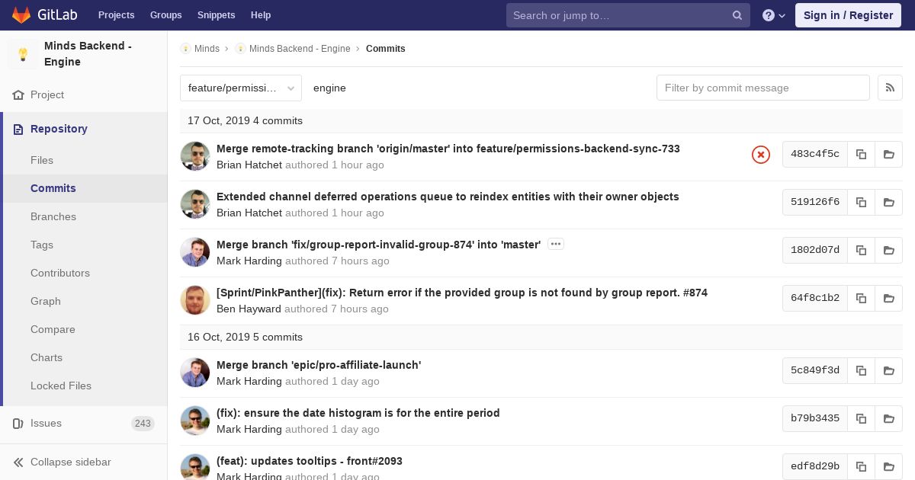Open Branches in the repository sidebar
The height and width of the screenshot is (480, 915).
pyautogui.click(x=53, y=216)
